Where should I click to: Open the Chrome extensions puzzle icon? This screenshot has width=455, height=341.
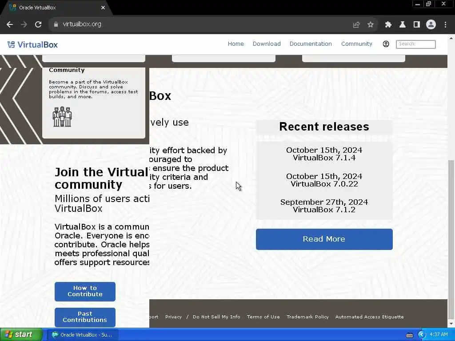388,25
